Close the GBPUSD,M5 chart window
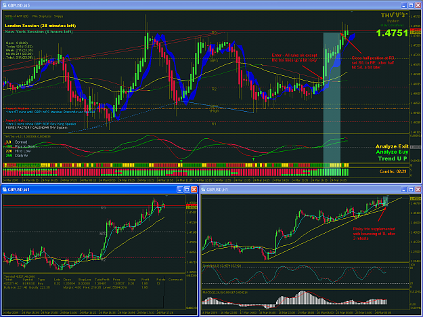 pyautogui.click(x=418, y=5)
